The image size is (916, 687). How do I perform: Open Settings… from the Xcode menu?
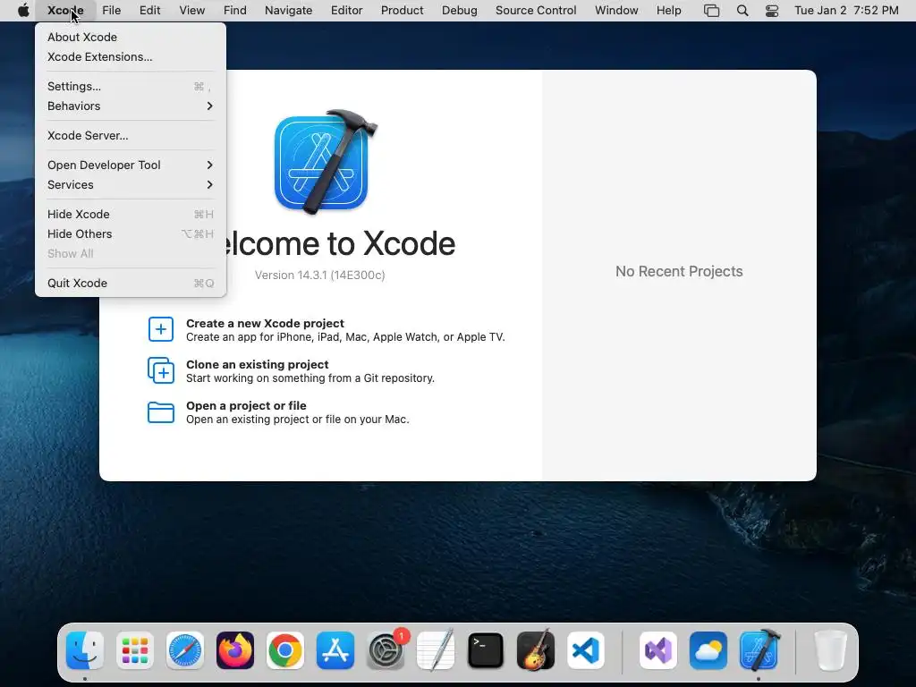(x=131, y=86)
